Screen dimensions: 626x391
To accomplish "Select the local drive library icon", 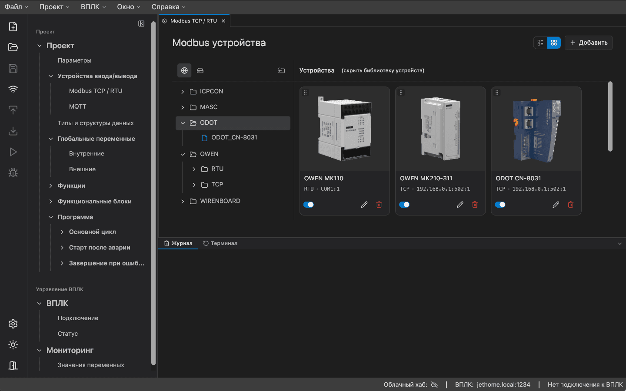I will pyautogui.click(x=200, y=70).
